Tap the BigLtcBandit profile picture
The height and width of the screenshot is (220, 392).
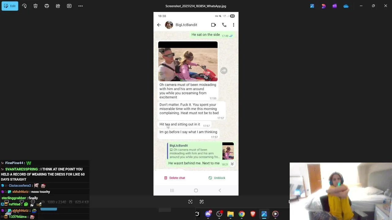coord(169,25)
